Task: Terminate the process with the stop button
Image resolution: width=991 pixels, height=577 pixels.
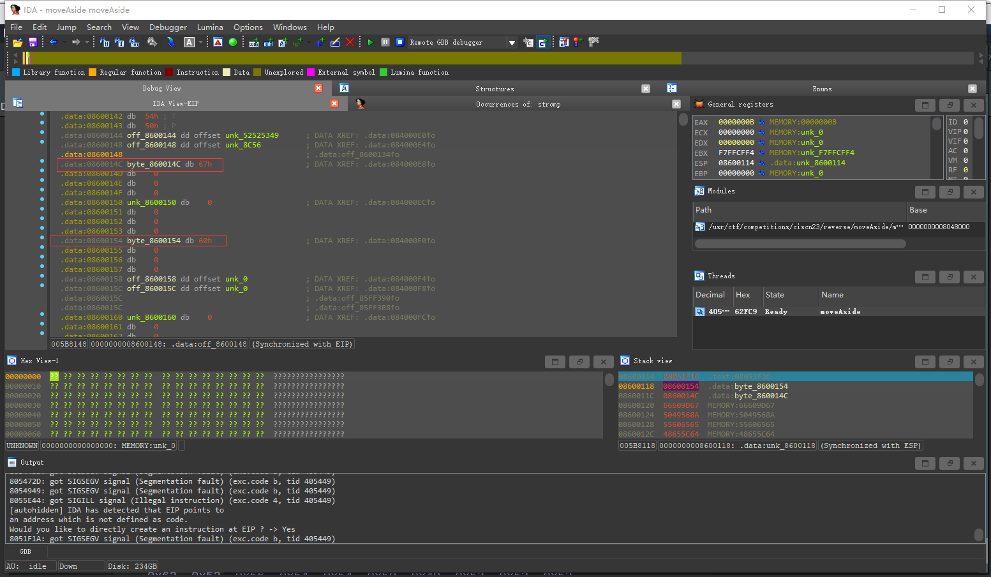Action: (400, 42)
